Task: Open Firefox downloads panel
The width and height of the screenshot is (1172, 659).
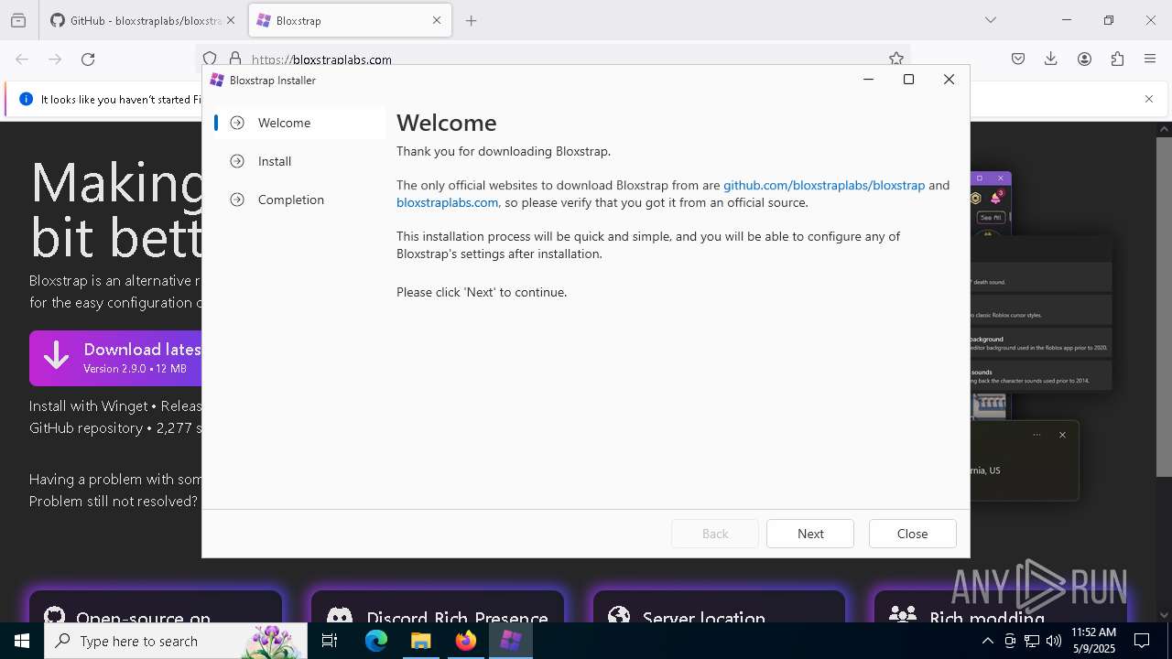Action: (1051, 59)
